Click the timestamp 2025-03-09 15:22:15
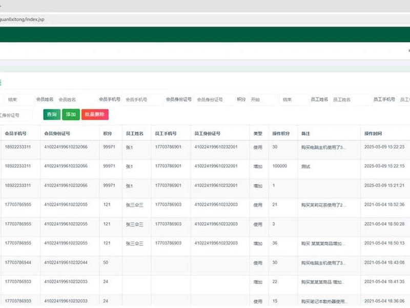Viewport: 410px width, 308px height. (384, 166)
